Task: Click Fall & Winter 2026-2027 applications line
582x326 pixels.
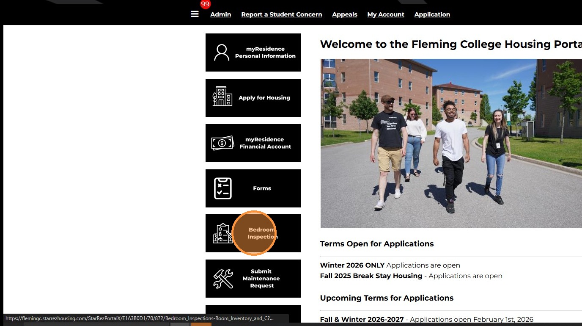Action: coord(427,320)
